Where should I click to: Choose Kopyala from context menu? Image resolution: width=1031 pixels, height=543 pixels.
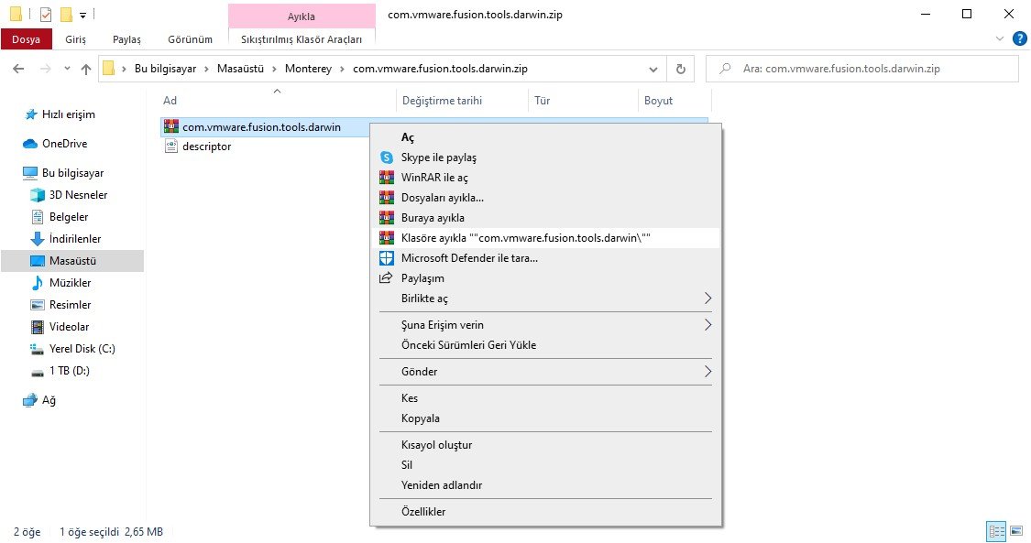click(x=546, y=418)
